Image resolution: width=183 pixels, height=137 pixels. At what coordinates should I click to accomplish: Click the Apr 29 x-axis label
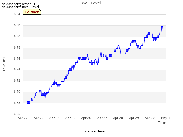pos(134,118)
